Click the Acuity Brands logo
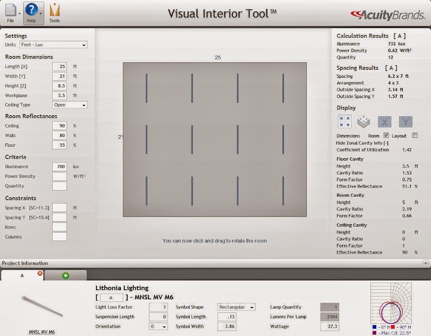This screenshot has height=336, width=431. click(388, 15)
